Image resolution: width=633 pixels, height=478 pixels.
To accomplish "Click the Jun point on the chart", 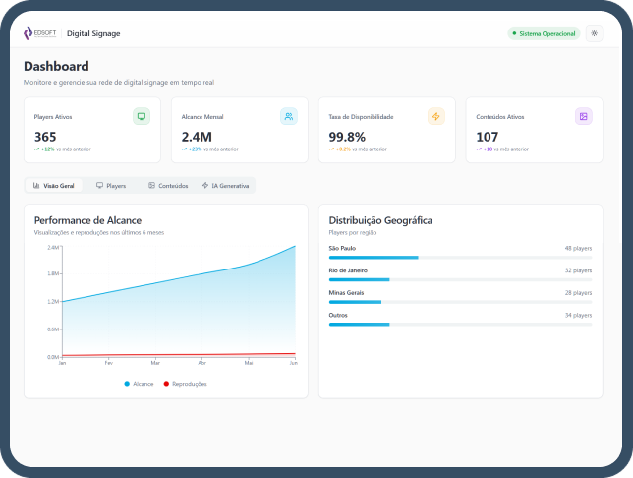I will click(295, 247).
